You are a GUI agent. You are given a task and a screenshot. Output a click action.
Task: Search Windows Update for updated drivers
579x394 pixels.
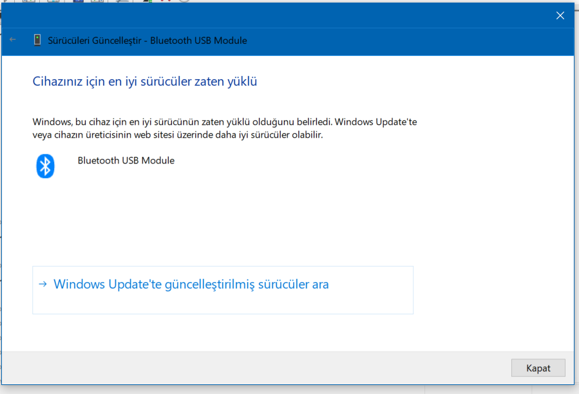[223, 290]
